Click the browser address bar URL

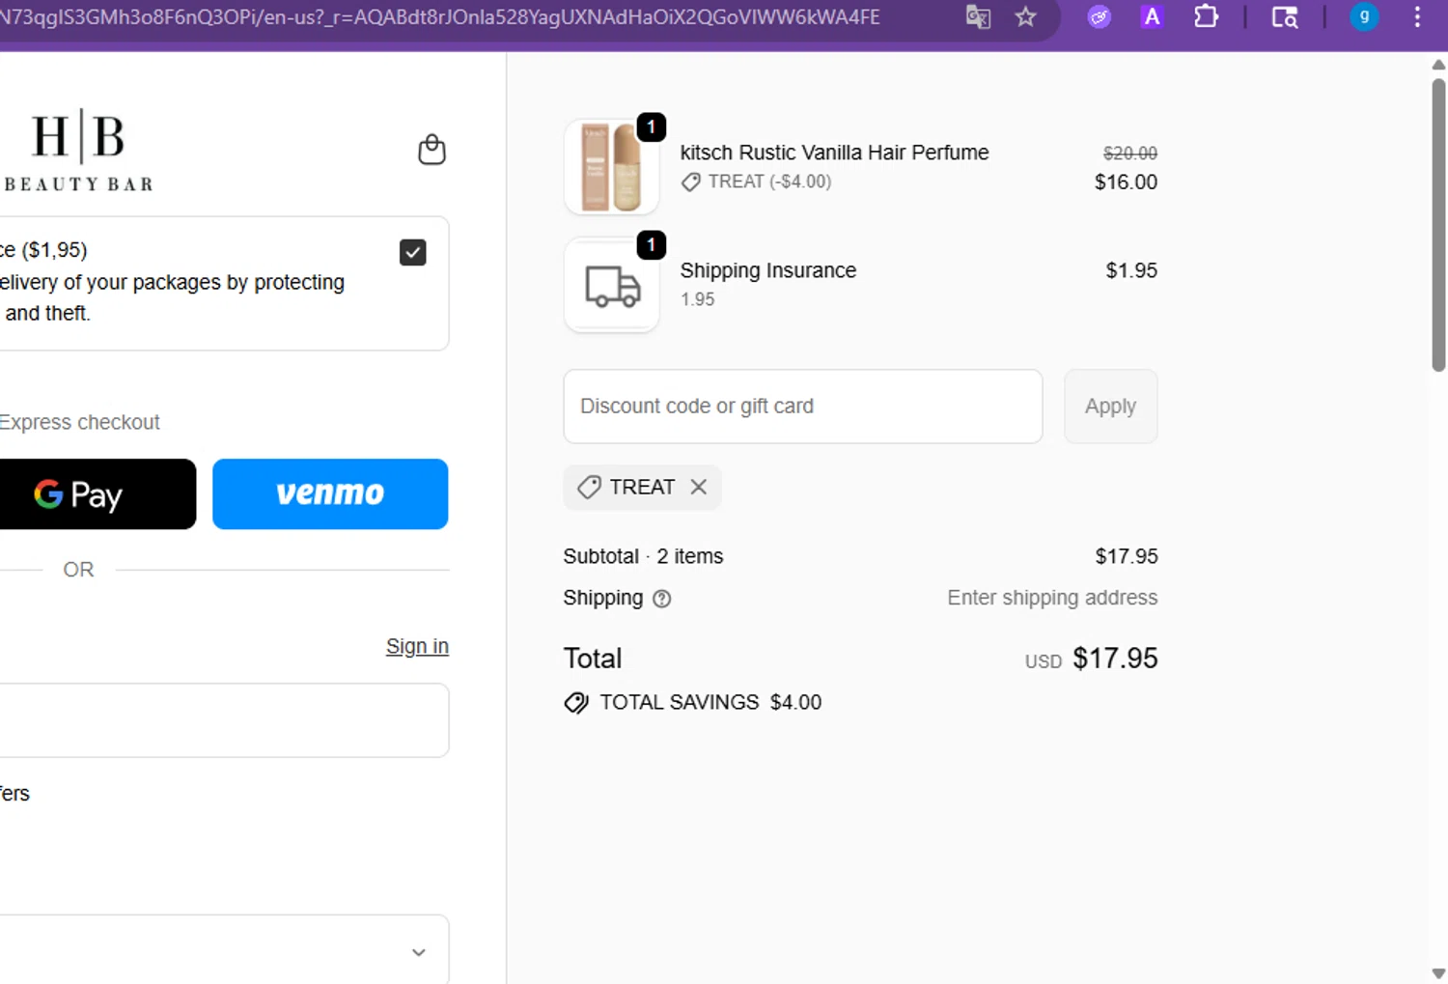(439, 16)
